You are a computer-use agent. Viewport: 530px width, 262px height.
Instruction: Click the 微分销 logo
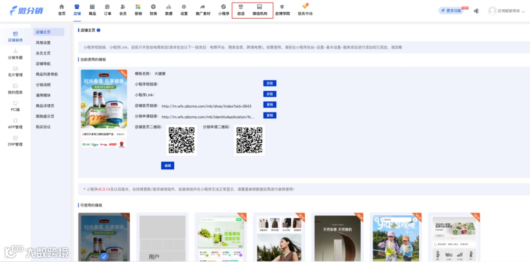pyautogui.click(x=26, y=10)
